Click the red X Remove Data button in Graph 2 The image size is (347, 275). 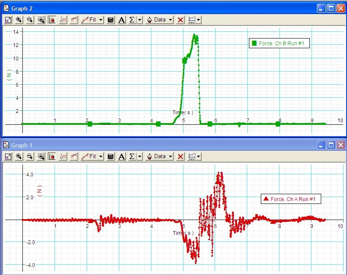click(180, 20)
